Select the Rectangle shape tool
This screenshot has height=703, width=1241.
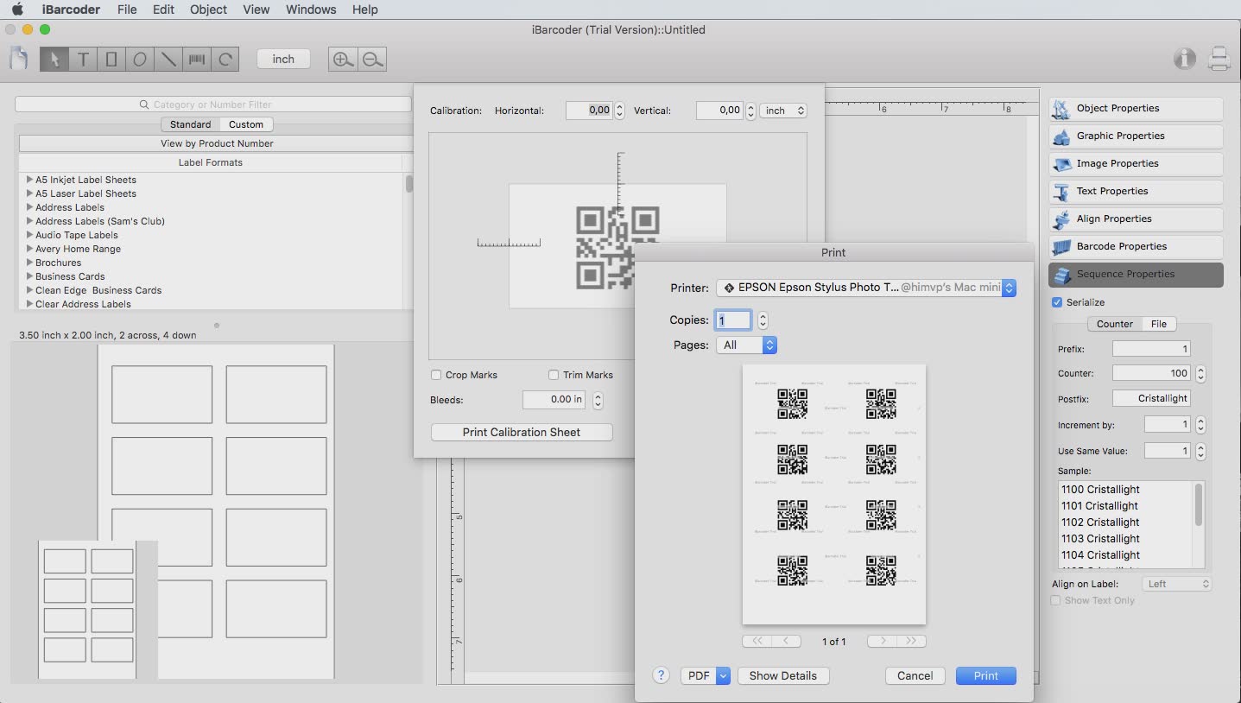[111, 60]
